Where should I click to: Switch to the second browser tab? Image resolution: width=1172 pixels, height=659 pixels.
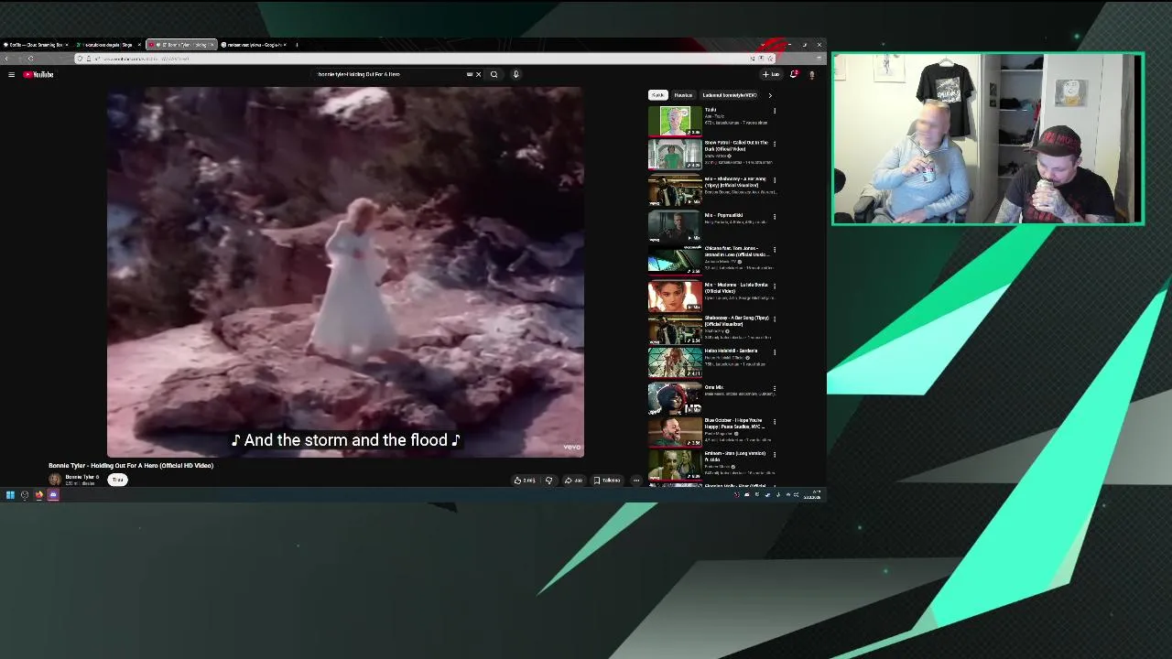tap(108, 44)
